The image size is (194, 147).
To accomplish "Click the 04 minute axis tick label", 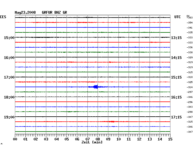I will 56,139.
